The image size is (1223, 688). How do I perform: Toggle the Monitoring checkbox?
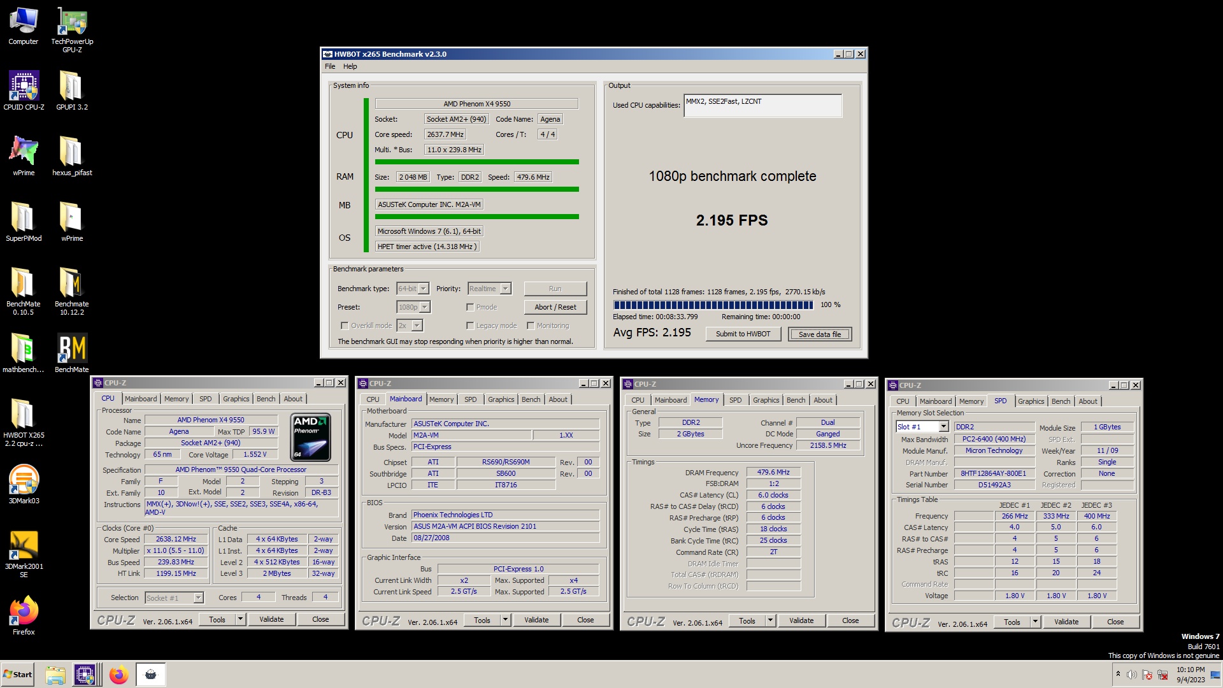coord(531,326)
